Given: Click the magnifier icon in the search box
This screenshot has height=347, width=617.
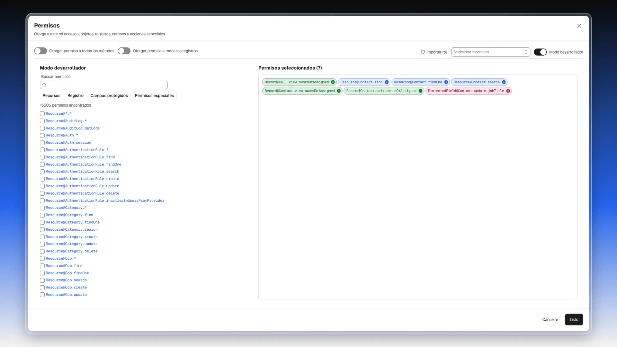Looking at the screenshot, I should 44,85.
